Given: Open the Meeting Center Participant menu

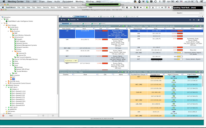Looking at the screenshot, I should pyautogui.click(x=68, y=2).
